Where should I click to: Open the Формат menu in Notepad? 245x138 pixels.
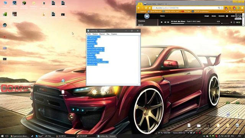tap(102, 34)
